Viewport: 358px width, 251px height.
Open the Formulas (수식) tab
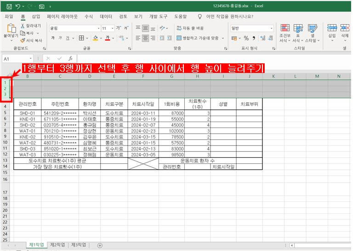[x=89, y=17]
